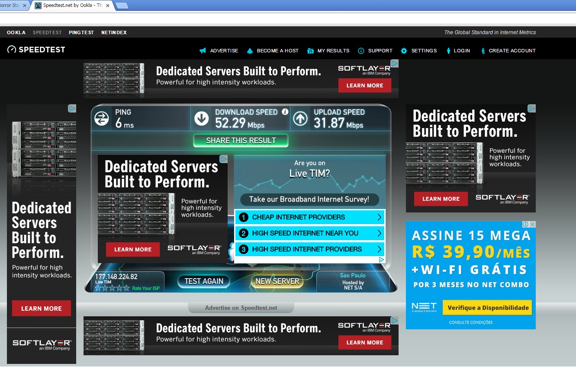Click the IP address 177.148.224.82
Viewport: 576px width, 373px height.
pos(116,277)
